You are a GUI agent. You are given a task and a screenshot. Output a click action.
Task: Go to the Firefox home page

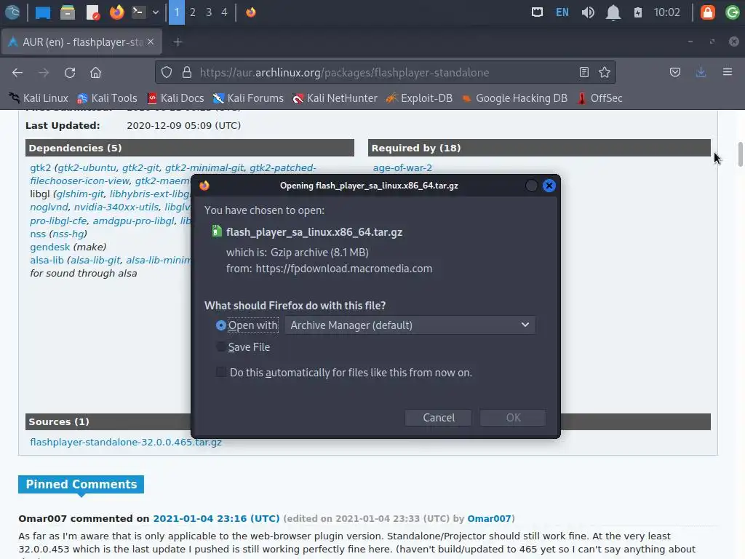tap(95, 72)
